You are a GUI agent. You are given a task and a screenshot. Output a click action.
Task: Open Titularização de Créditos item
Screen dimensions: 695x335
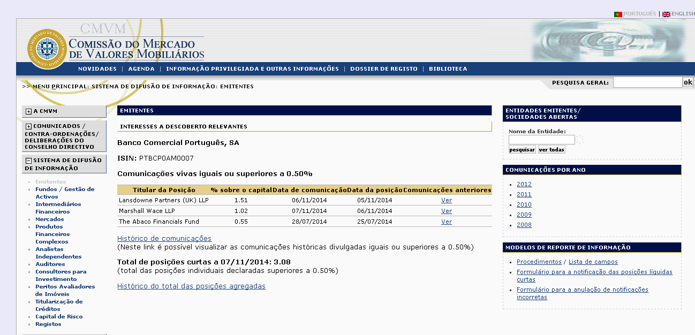coord(59,305)
